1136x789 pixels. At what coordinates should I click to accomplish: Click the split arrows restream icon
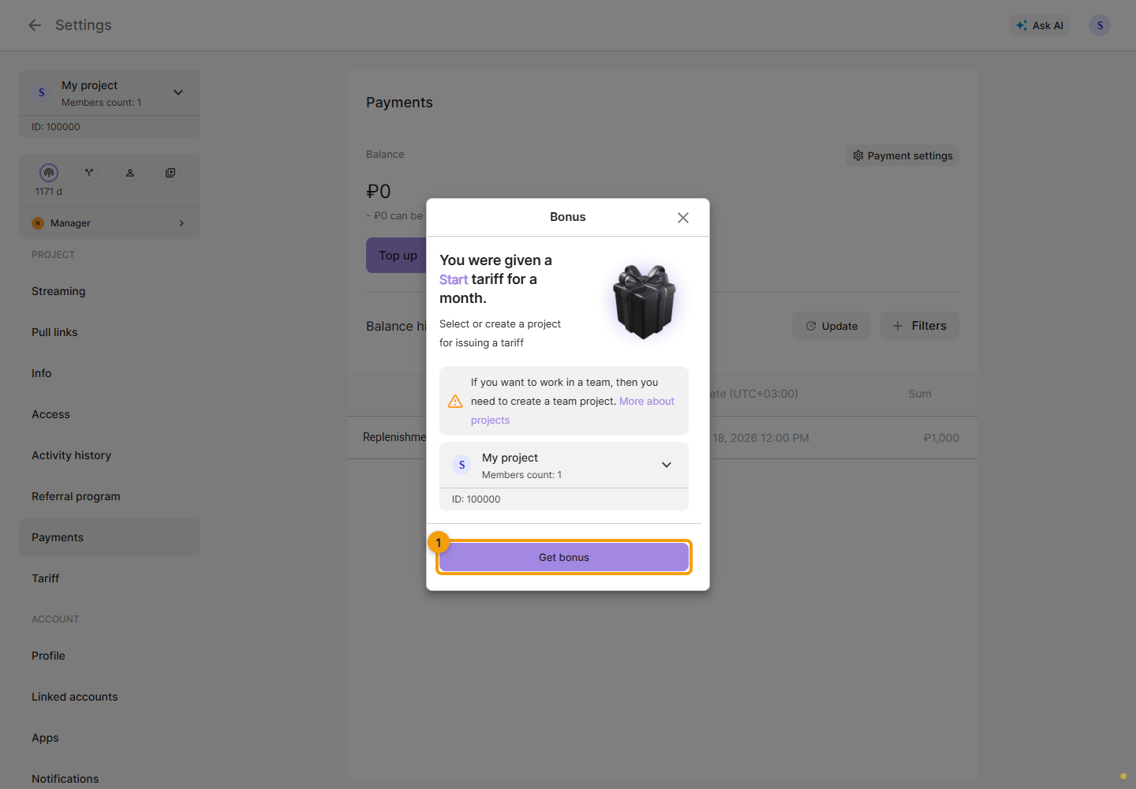89,172
